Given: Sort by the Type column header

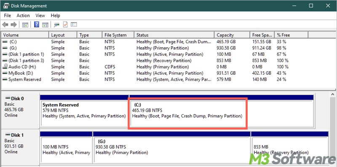Looking at the screenshot, I should point(89,35).
